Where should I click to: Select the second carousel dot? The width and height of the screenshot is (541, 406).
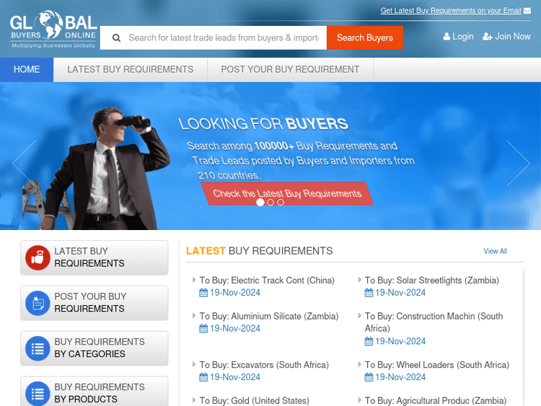pyautogui.click(x=270, y=203)
